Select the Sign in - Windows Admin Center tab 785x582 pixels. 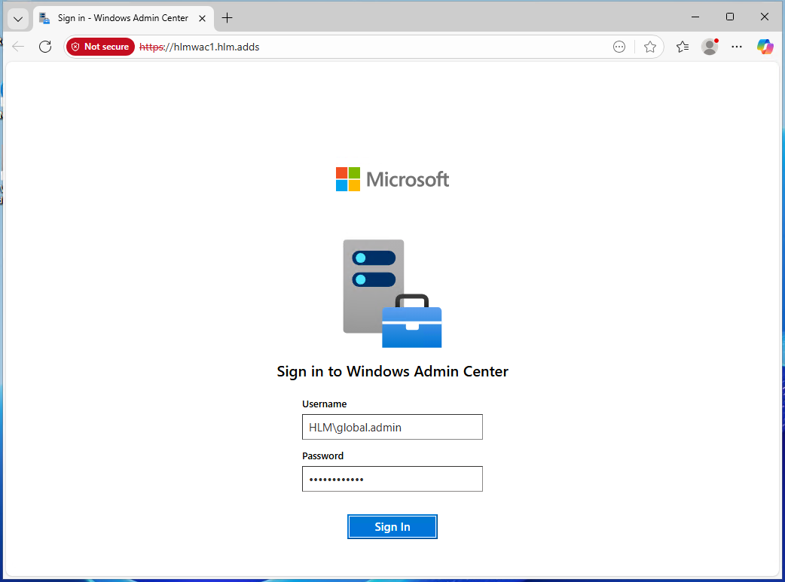(121, 18)
